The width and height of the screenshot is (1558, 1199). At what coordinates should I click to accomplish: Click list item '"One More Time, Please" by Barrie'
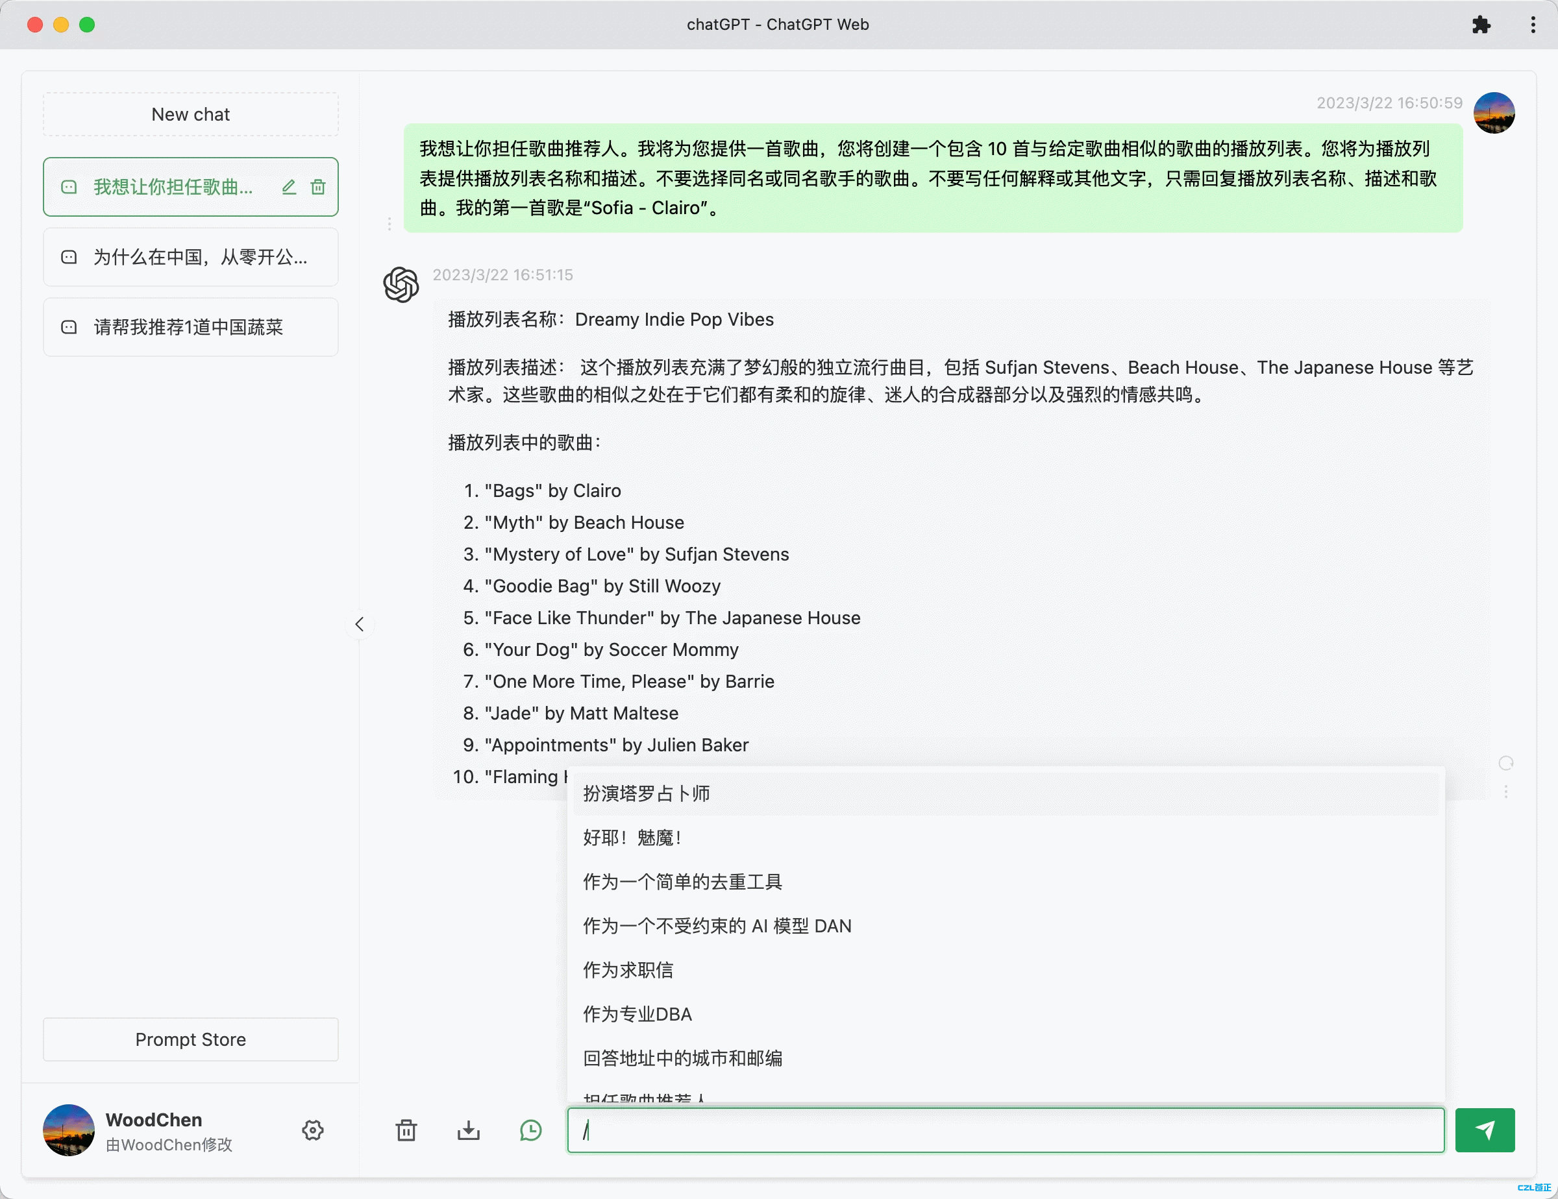(630, 681)
